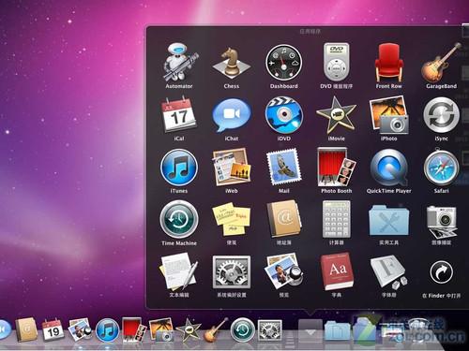Image resolution: width=469 pixels, height=351 pixels.
Task: Collapse the Applications stack in the Dock
Action: (310, 330)
